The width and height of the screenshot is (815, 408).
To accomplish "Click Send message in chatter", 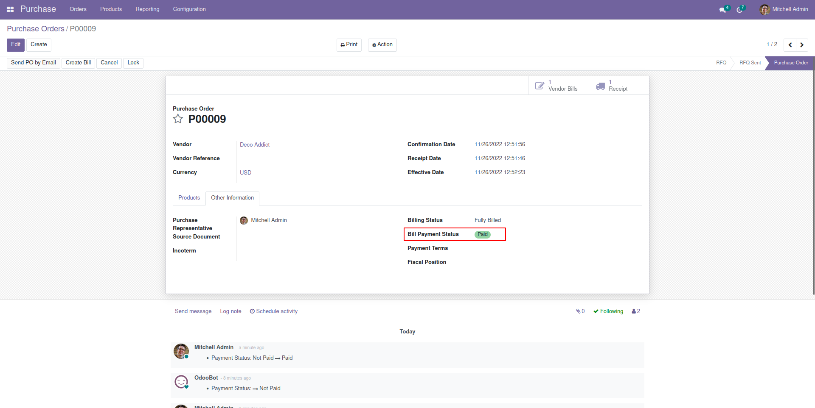I will (x=193, y=311).
